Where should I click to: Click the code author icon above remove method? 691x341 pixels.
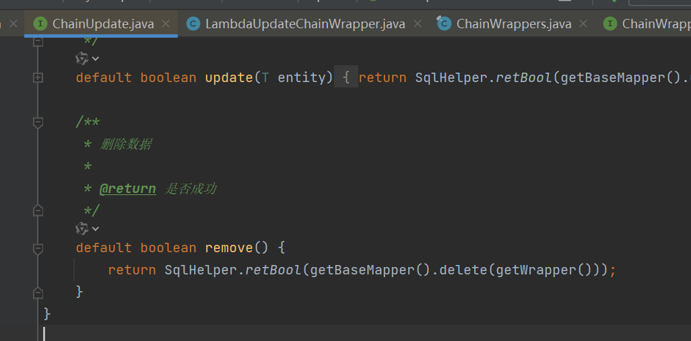(x=82, y=229)
